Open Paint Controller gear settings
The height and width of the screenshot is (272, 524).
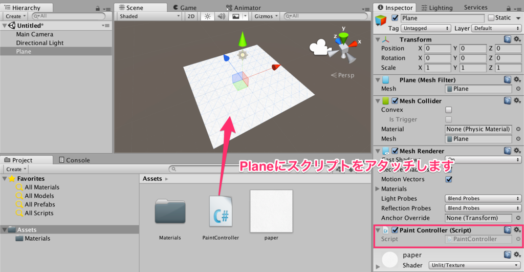(x=517, y=230)
